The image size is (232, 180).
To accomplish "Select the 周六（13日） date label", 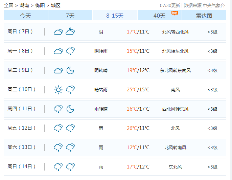I will [21, 147].
